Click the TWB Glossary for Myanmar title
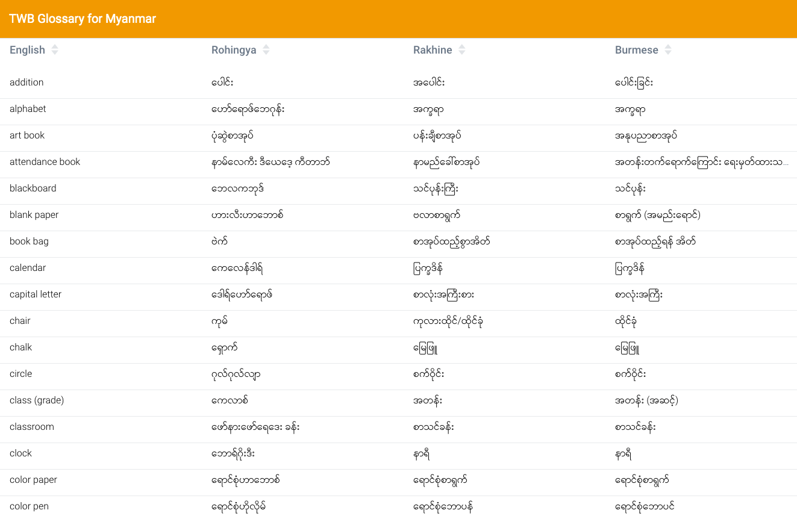 [x=83, y=19]
